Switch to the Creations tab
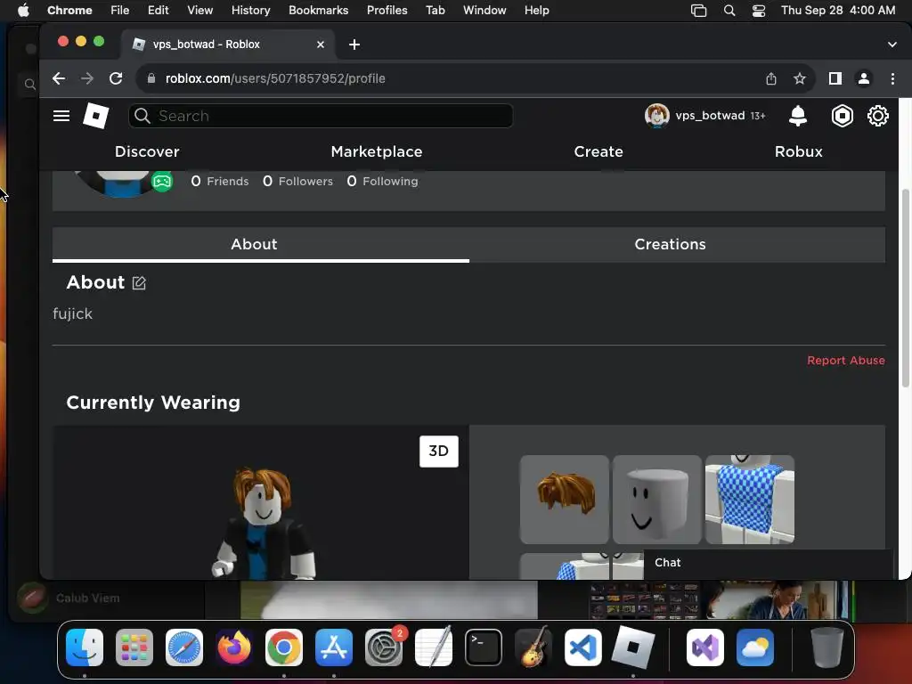The height and width of the screenshot is (684, 912). click(677, 244)
